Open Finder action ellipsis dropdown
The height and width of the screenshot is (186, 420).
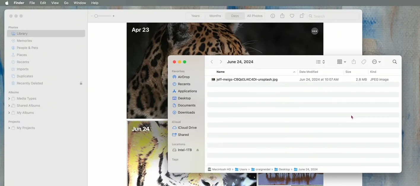coord(376,62)
